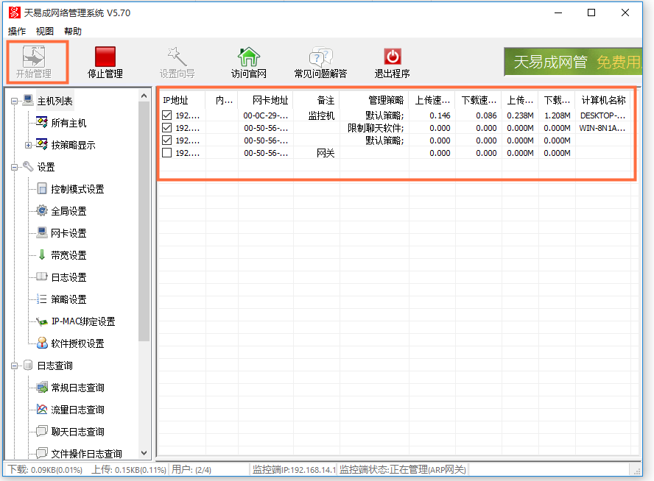Open IP-MAC绑定设置 in sidebar
The image size is (654, 481).
(x=82, y=321)
